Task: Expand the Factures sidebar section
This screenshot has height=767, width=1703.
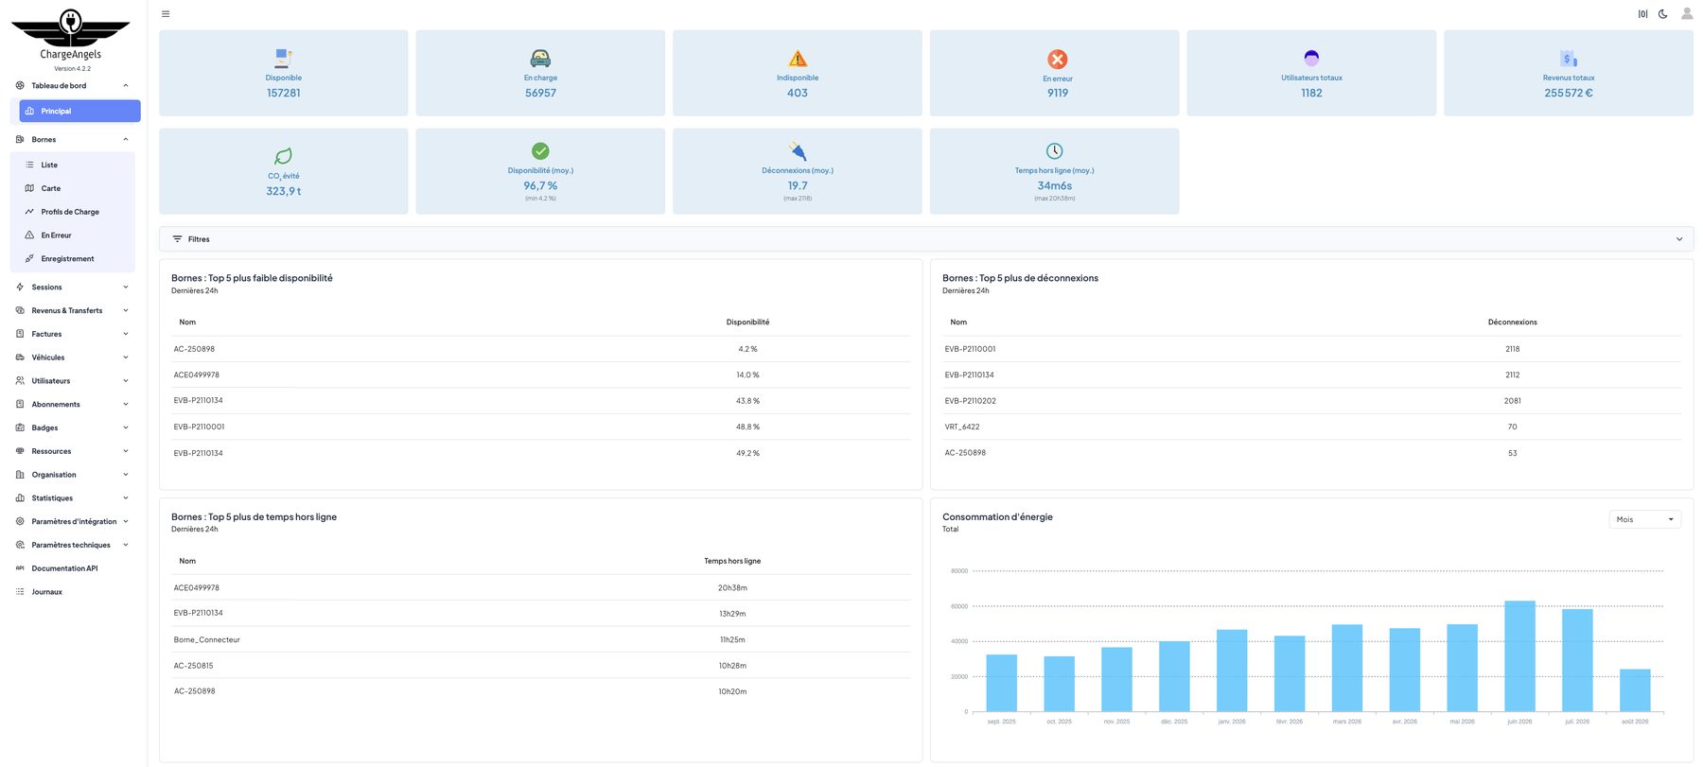Action: coord(126,334)
